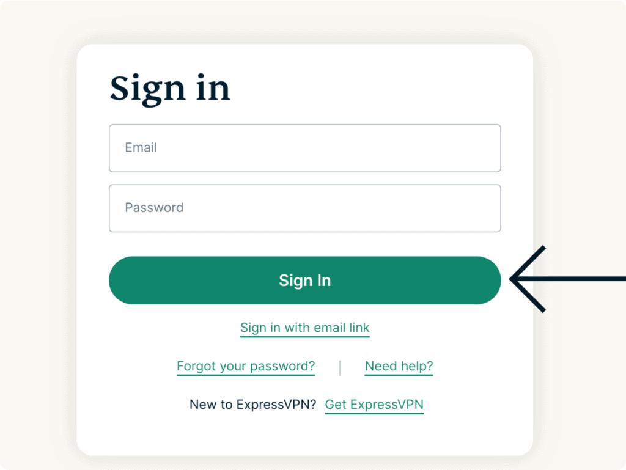Click the "New to ExpressVPN?" text
The width and height of the screenshot is (626, 470).
pyautogui.click(x=252, y=404)
